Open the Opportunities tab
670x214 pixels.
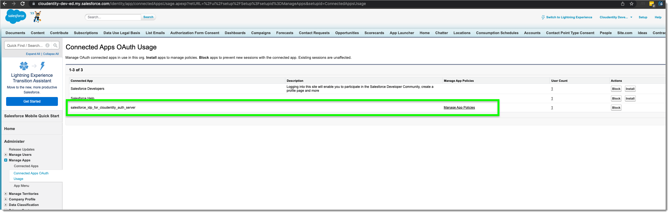(x=347, y=33)
